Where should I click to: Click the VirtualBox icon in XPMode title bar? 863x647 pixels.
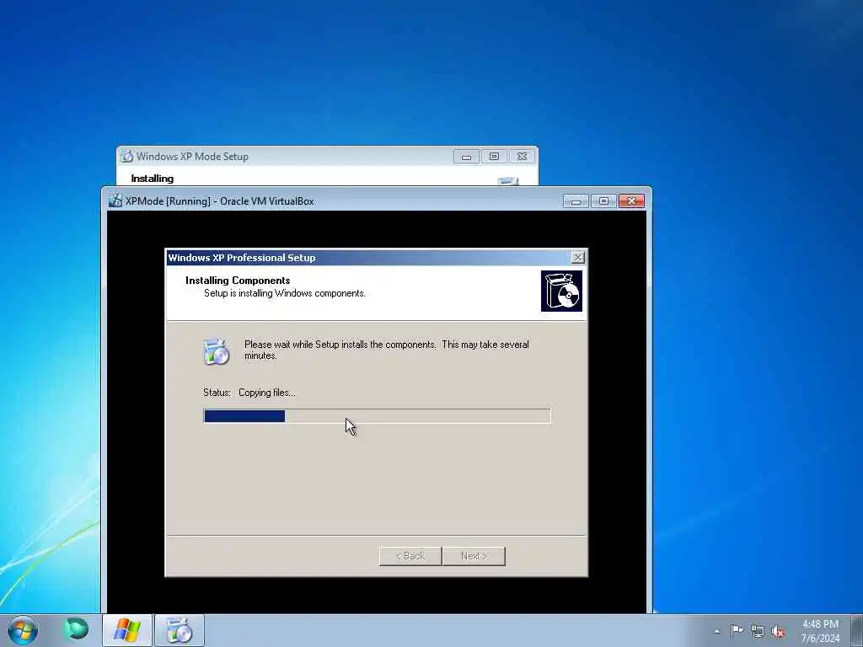pyautogui.click(x=115, y=201)
